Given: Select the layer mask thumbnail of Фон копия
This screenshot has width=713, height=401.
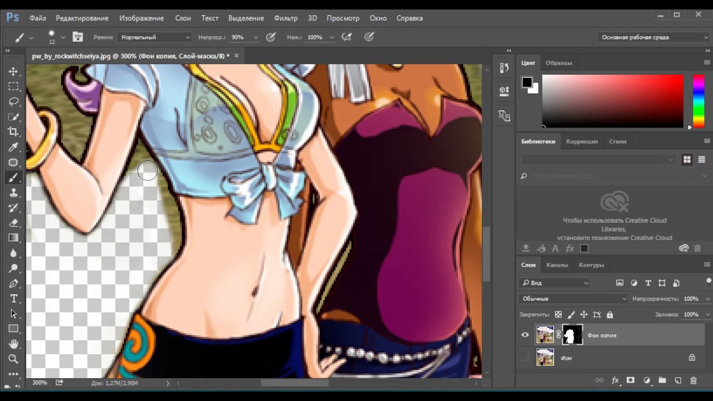Looking at the screenshot, I should pyautogui.click(x=572, y=335).
